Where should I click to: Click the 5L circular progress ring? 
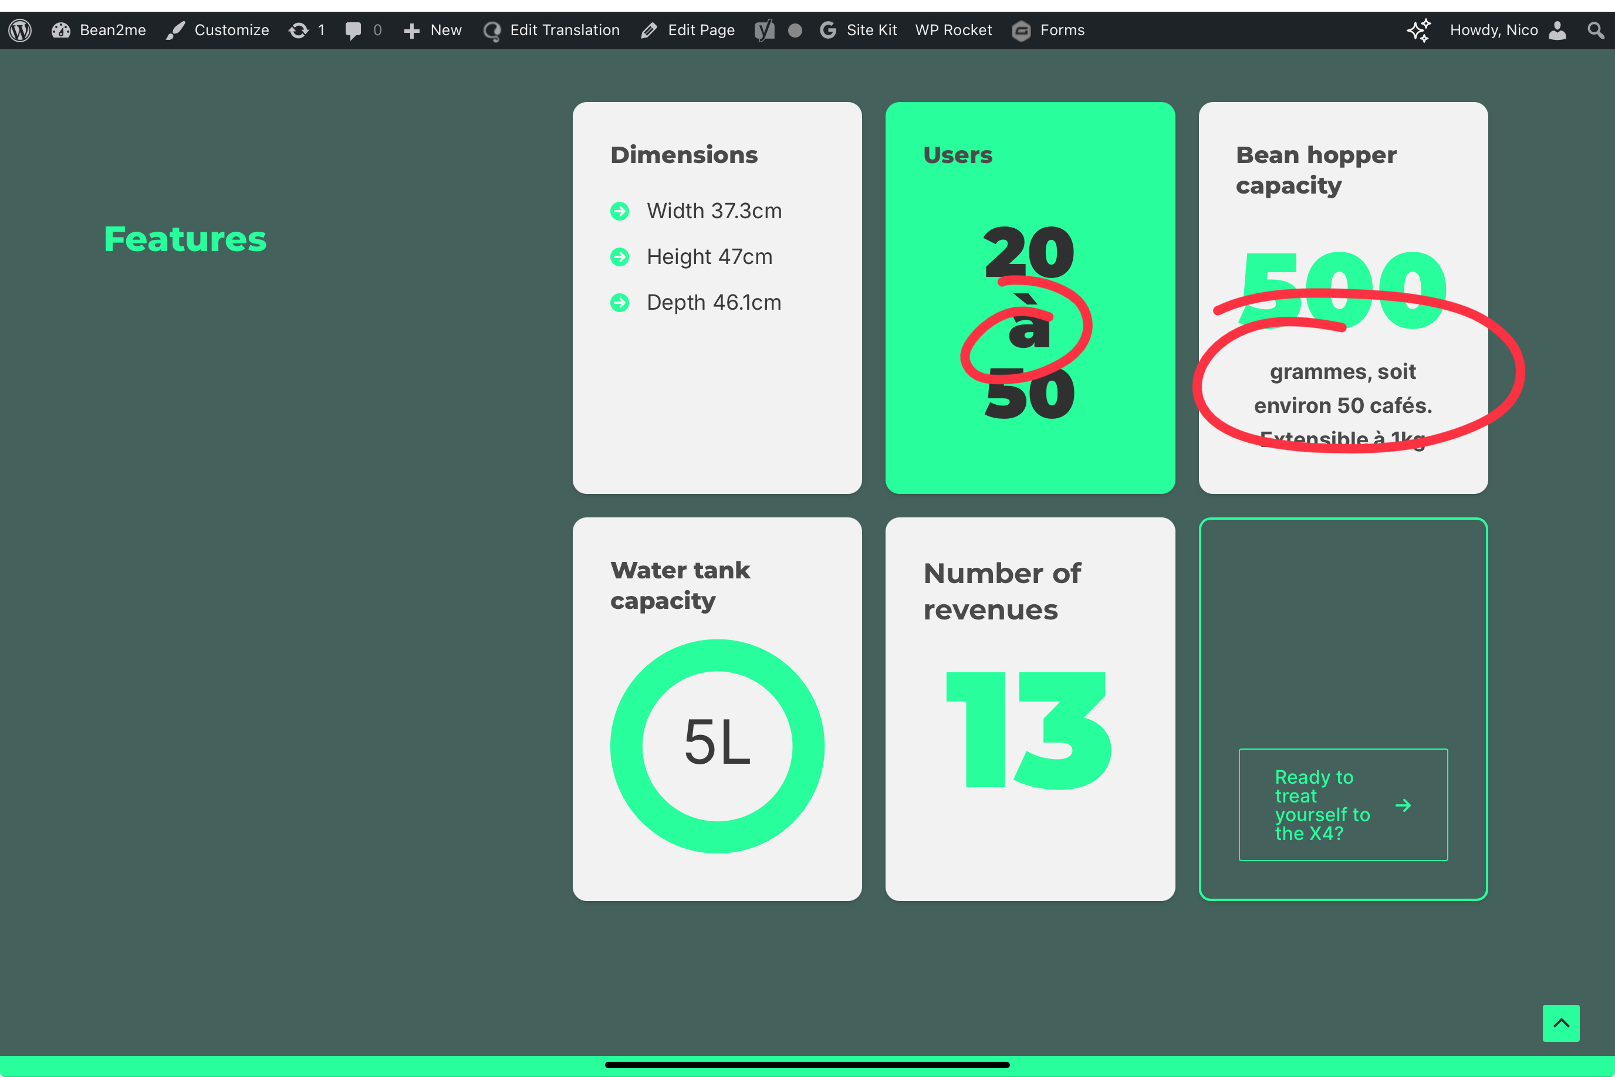[717, 746]
